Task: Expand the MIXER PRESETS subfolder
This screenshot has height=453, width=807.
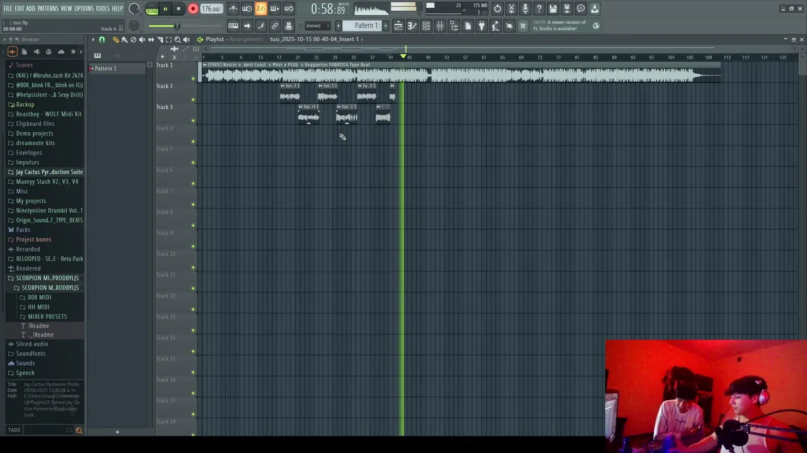Action: click(x=47, y=316)
